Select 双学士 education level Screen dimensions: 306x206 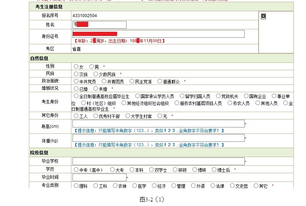tap(151, 170)
